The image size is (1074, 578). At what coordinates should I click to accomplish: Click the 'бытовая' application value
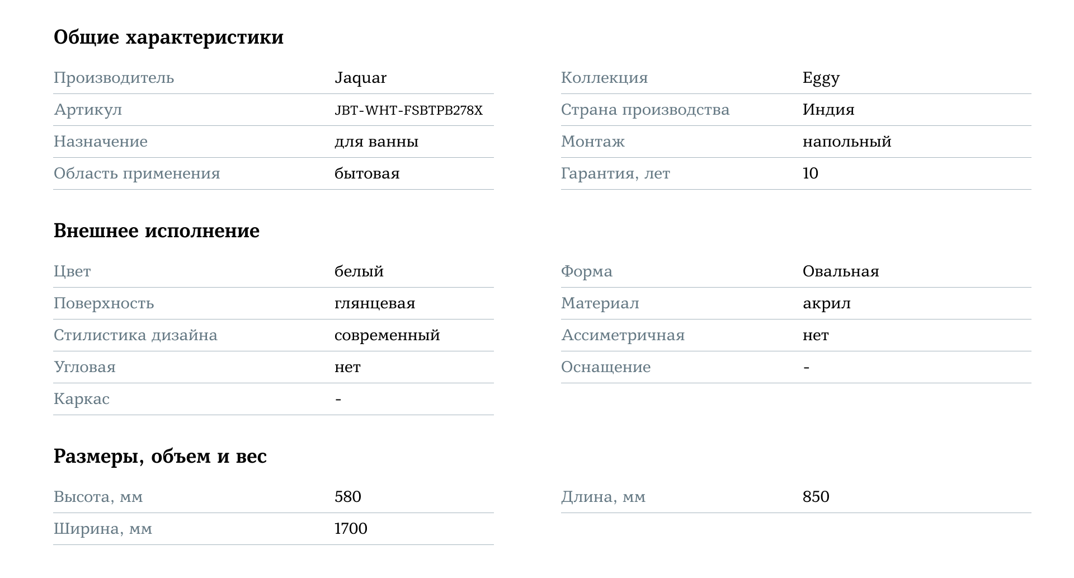(x=367, y=173)
